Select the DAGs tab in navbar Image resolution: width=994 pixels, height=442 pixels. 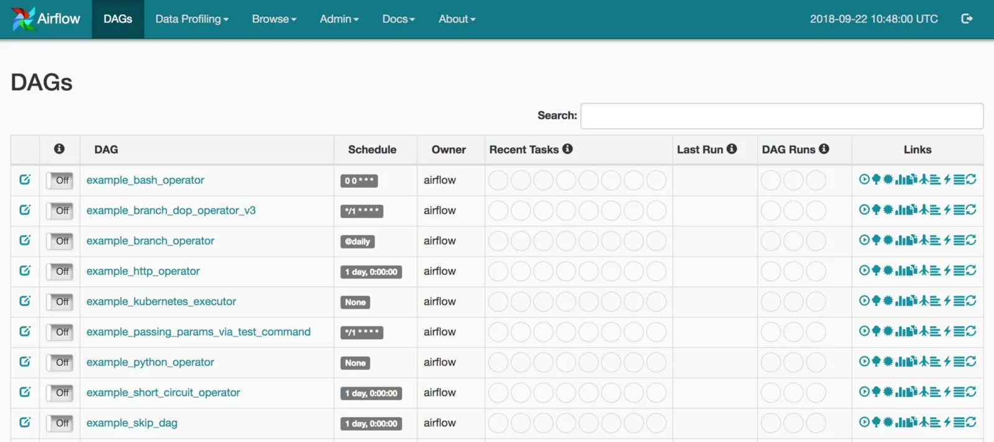(118, 19)
